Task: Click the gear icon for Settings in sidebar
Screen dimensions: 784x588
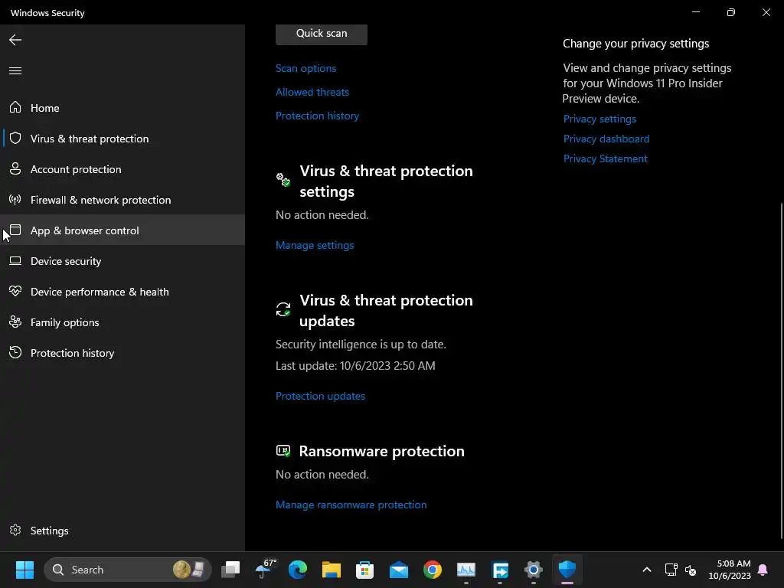Action: tap(15, 530)
